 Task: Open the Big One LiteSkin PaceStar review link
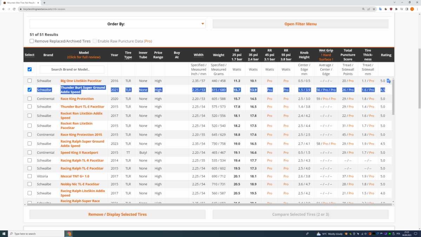(81, 81)
